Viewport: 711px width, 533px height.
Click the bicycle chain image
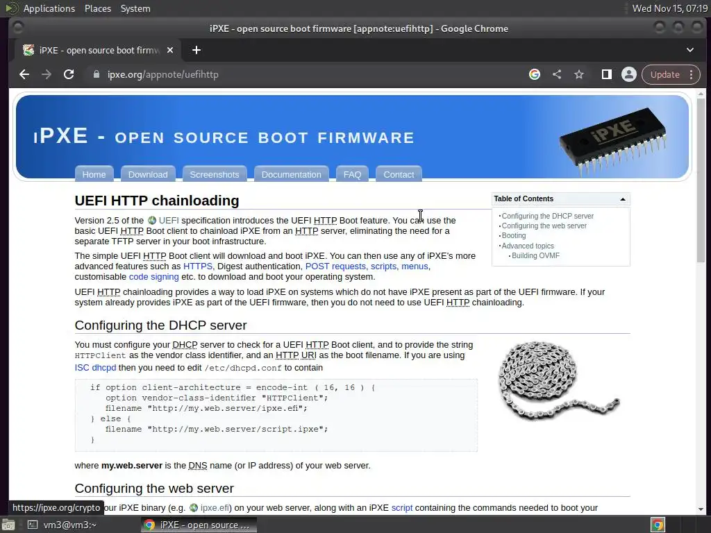559,380
